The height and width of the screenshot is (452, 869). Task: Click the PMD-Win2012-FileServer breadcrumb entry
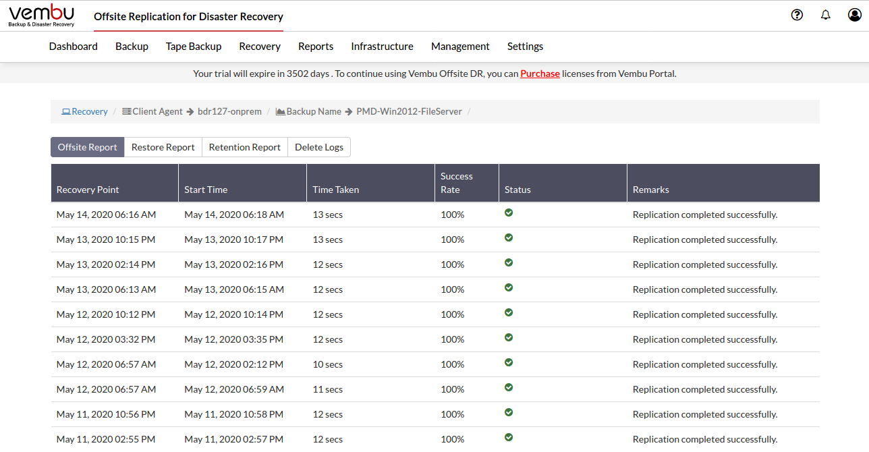(410, 111)
